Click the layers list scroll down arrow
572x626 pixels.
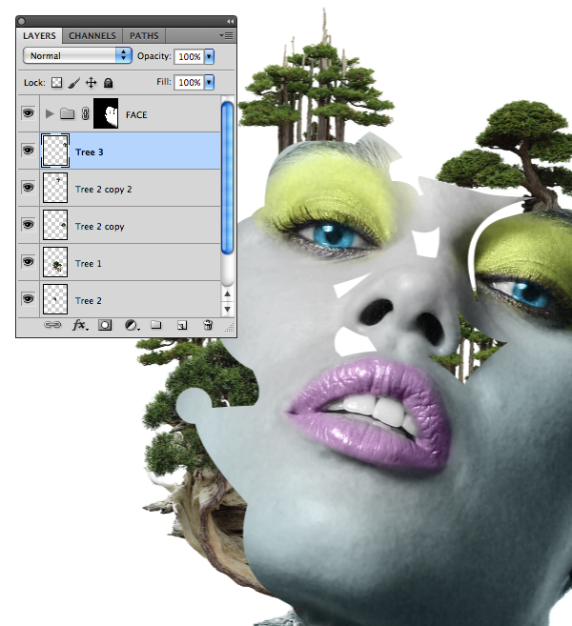click(227, 309)
